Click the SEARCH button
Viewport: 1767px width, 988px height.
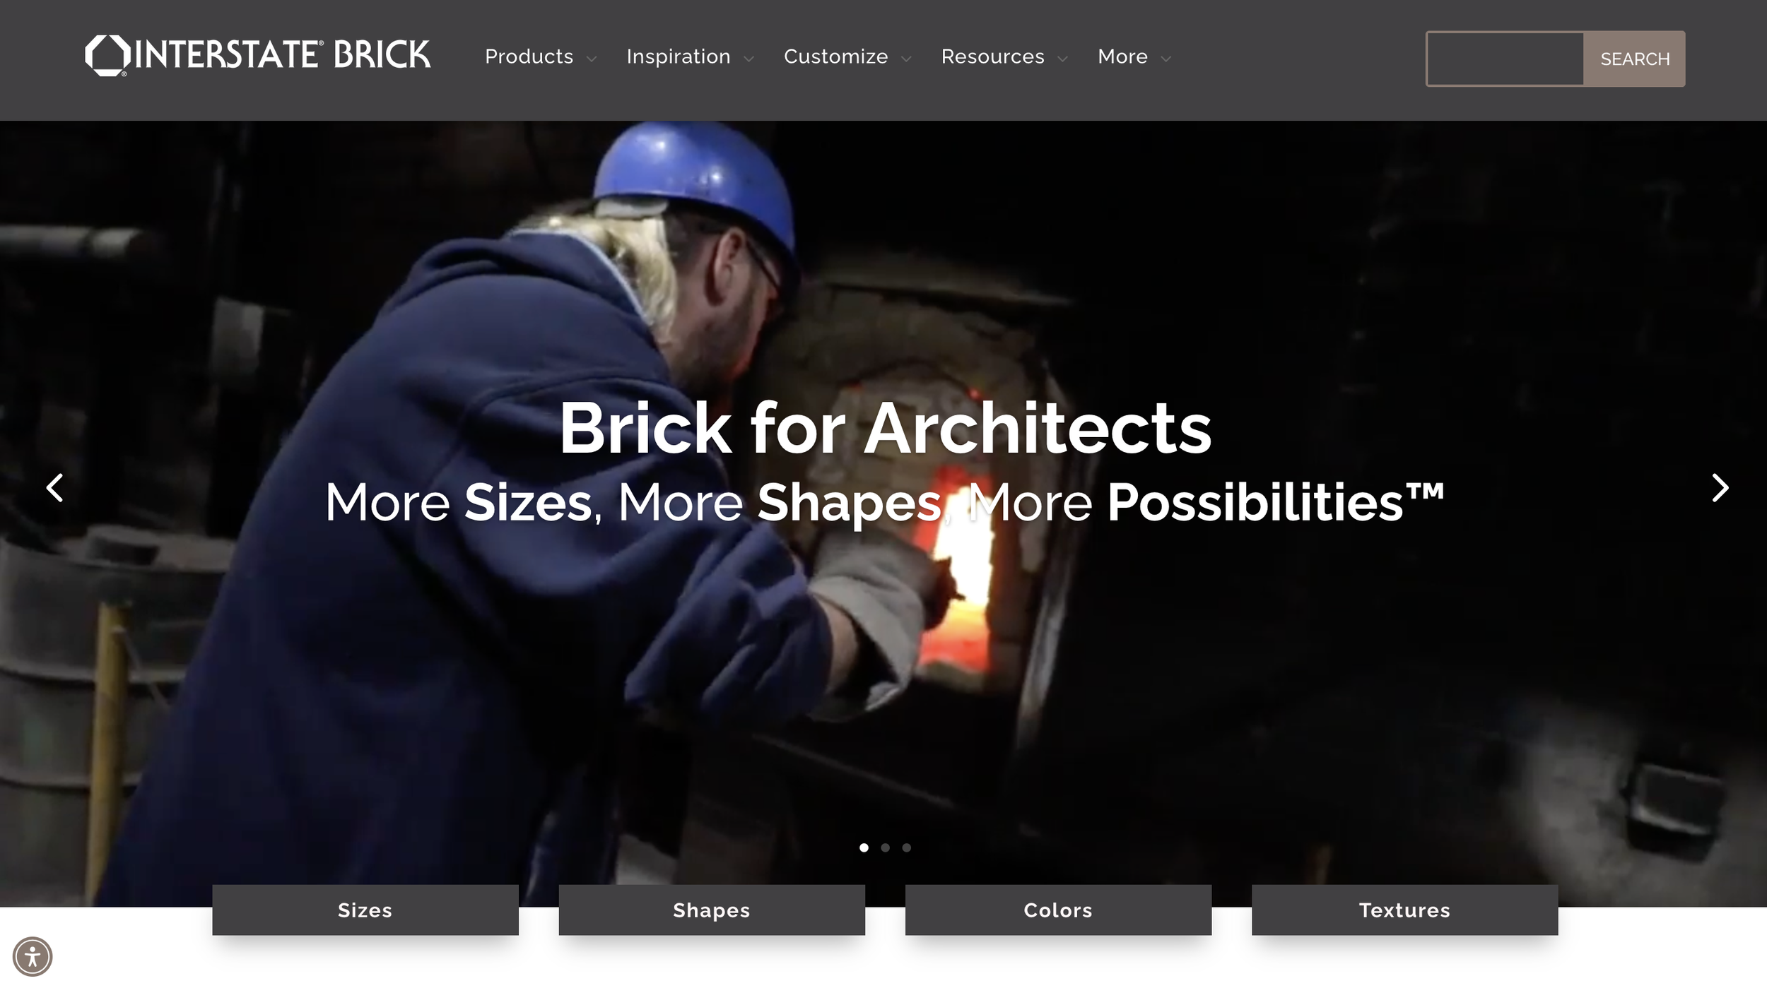pyautogui.click(x=1634, y=59)
